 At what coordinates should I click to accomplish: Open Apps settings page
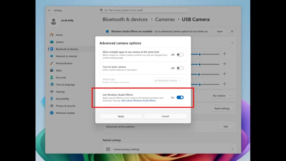59,70
